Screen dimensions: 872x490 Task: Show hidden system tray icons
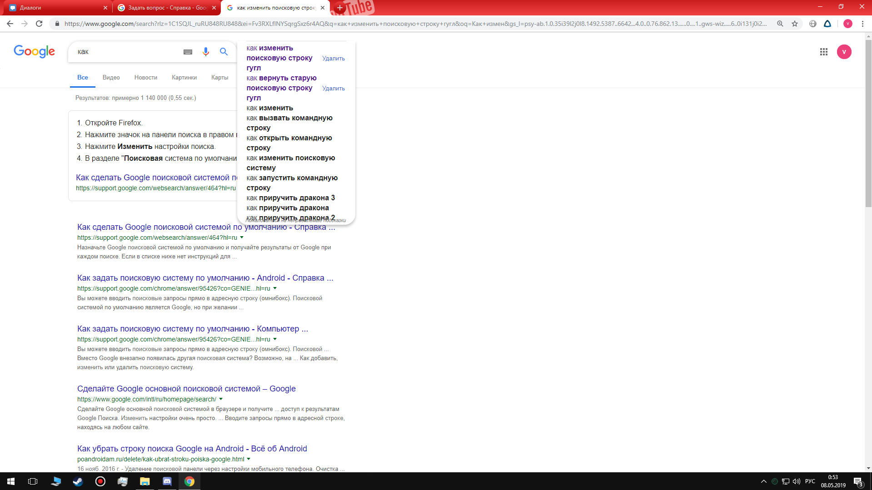[x=763, y=481]
